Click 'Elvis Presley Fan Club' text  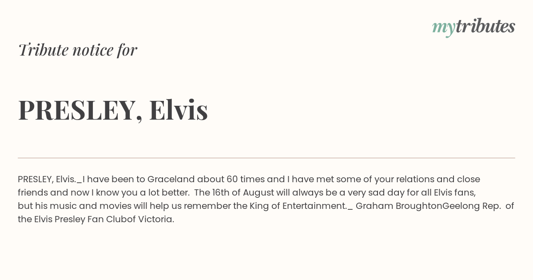[x=80, y=219]
